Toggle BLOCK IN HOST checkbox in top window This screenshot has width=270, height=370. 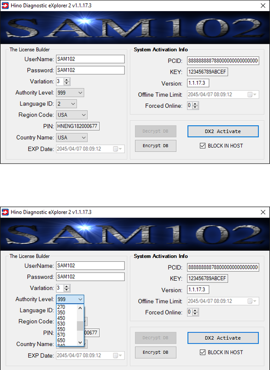tap(203, 146)
